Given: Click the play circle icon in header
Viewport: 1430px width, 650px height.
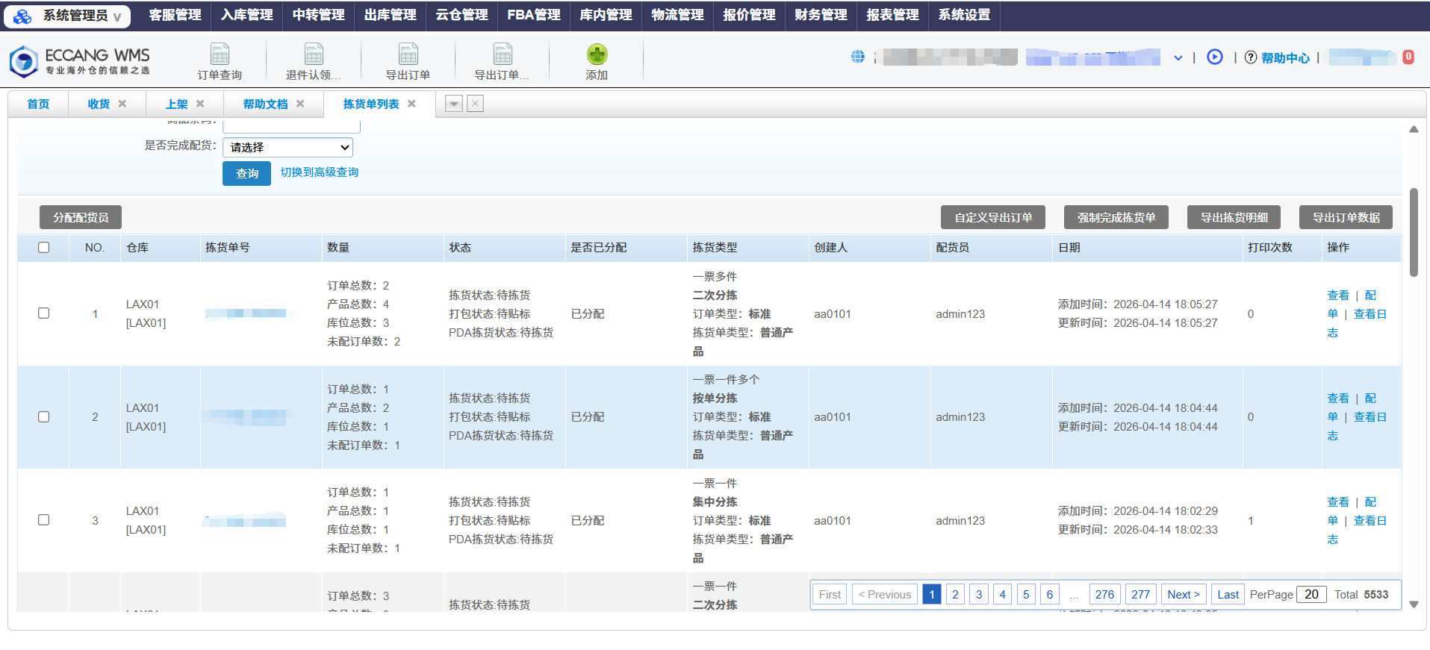Looking at the screenshot, I should 1215,57.
